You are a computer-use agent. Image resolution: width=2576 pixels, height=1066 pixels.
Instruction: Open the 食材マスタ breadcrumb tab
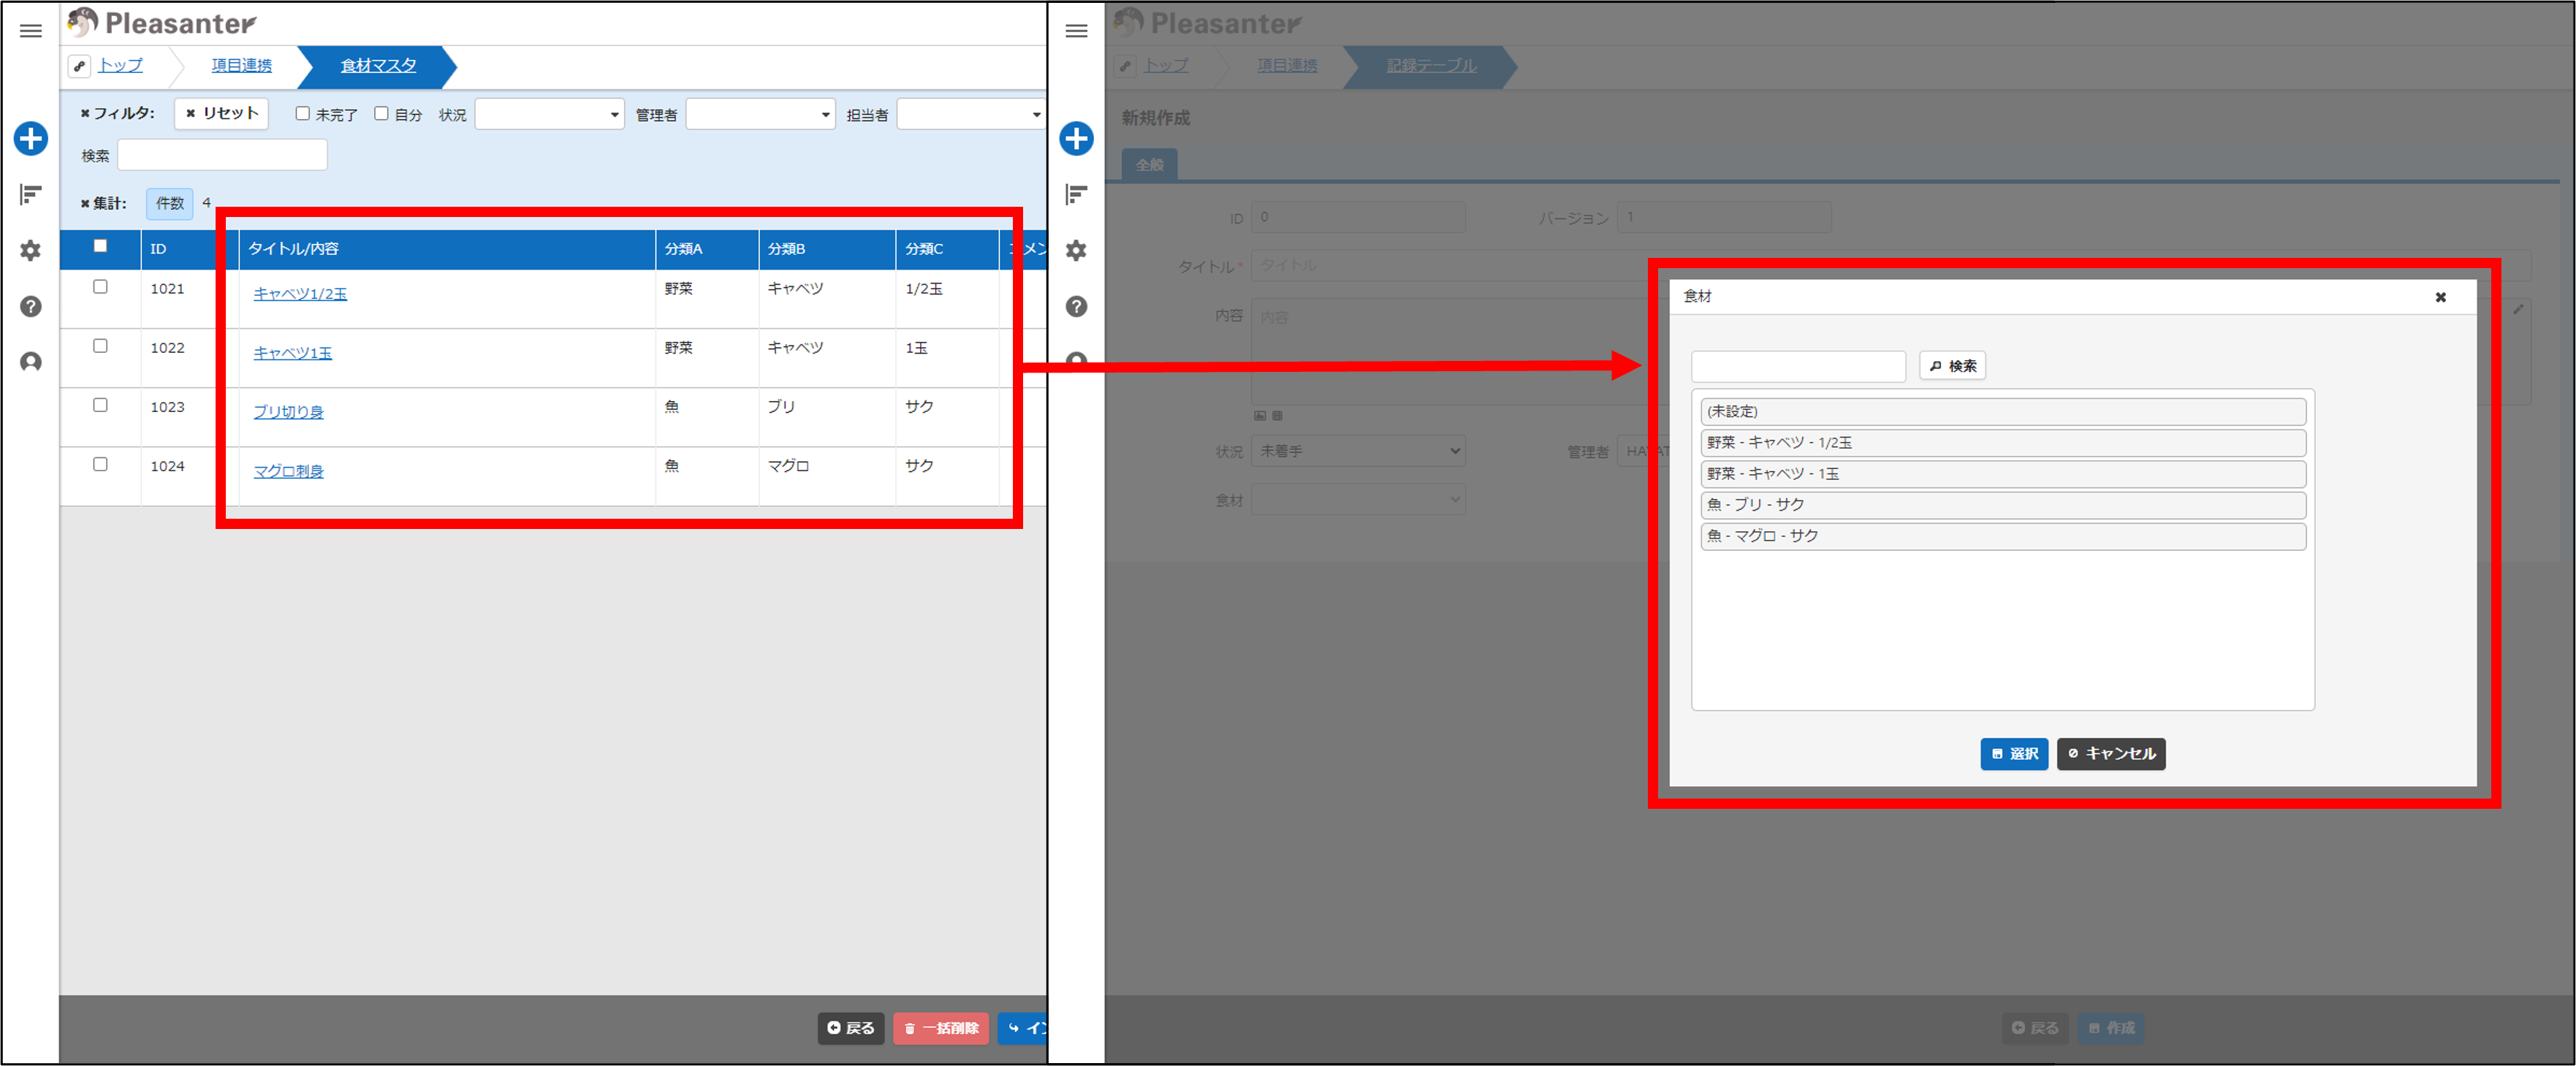coord(378,66)
